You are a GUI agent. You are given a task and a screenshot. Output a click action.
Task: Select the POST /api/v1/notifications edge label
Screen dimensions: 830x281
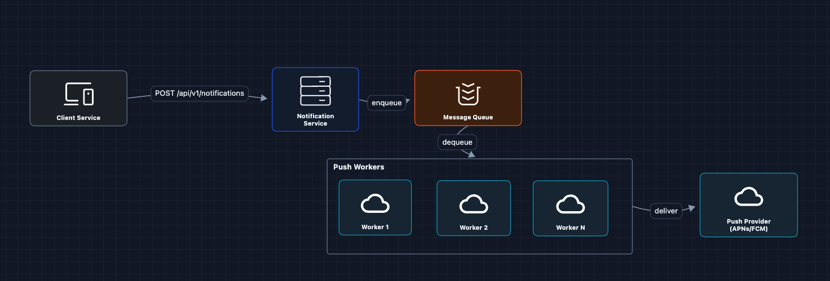point(200,93)
